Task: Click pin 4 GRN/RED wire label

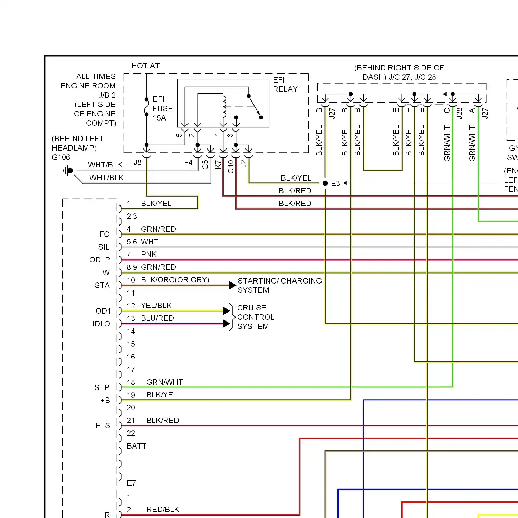Action: click(159, 229)
